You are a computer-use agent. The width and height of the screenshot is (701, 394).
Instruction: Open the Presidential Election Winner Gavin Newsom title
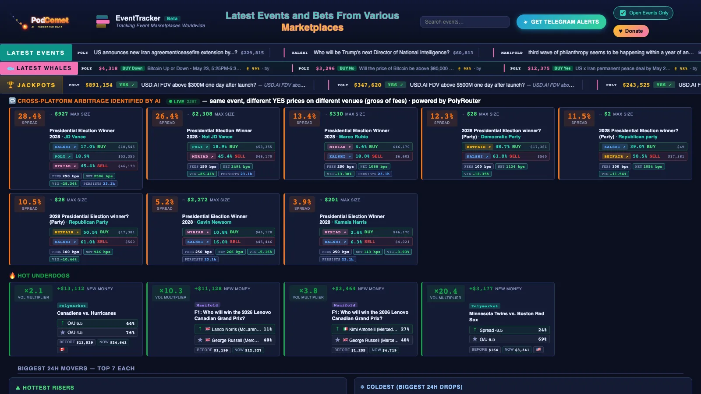click(215, 219)
